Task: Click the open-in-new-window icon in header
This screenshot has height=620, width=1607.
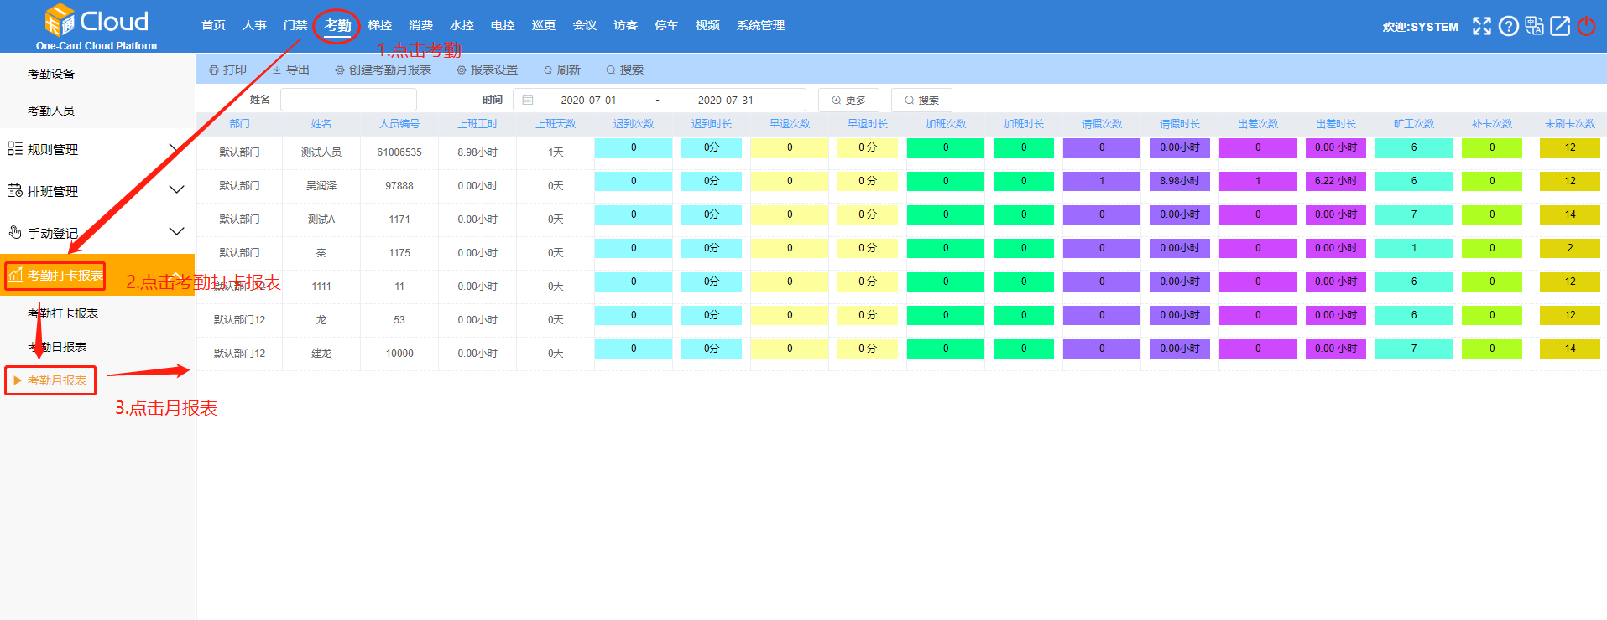Action: tap(1560, 26)
